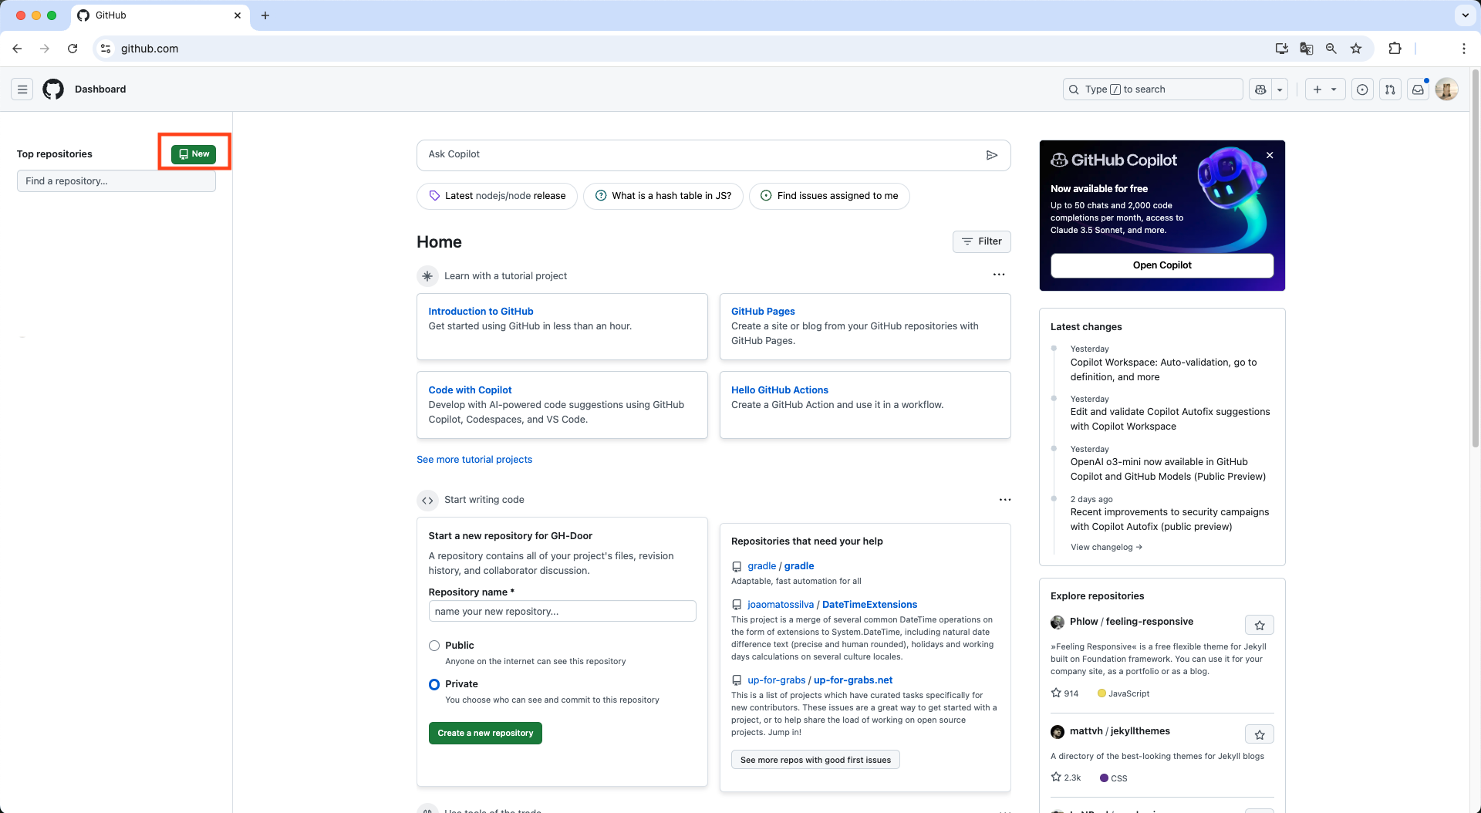Open options menu for tutorial project section

[999, 275]
